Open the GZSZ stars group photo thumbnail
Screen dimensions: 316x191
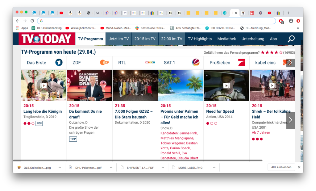(x=135, y=85)
